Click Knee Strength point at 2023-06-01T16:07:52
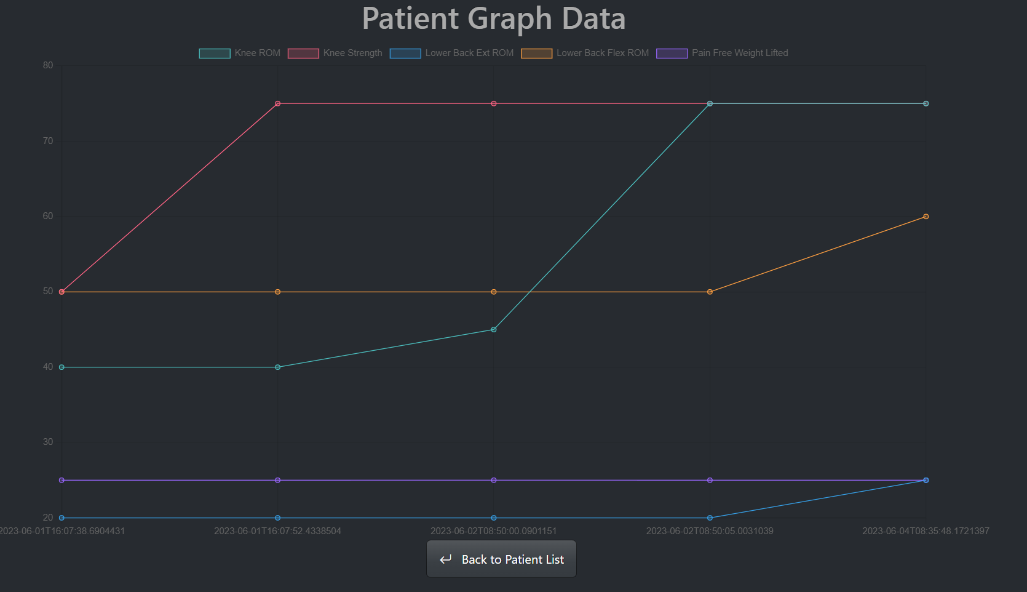The width and height of the screenshot is (1027, 592). pos(278,103)
